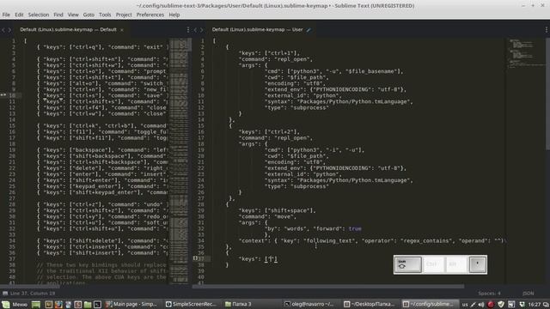The width and height of the screenshot is (550, 309).
Task: Open the Project menu
Action: point(124,15)
